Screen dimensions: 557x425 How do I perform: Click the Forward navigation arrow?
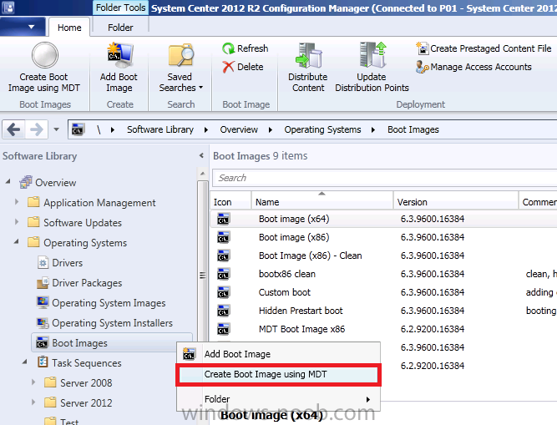pos(37,129)
